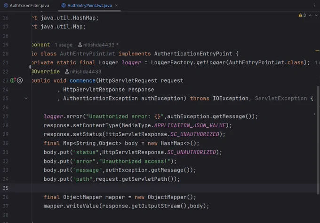
Task: Click the implements-method gutter icon on line 23
Action: coord(13,80)
